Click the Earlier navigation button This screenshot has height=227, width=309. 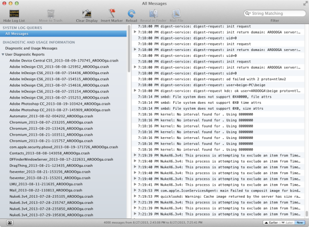(271, 223)
